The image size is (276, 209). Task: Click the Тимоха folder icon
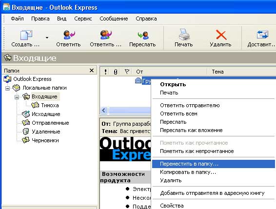click(35, 105)
